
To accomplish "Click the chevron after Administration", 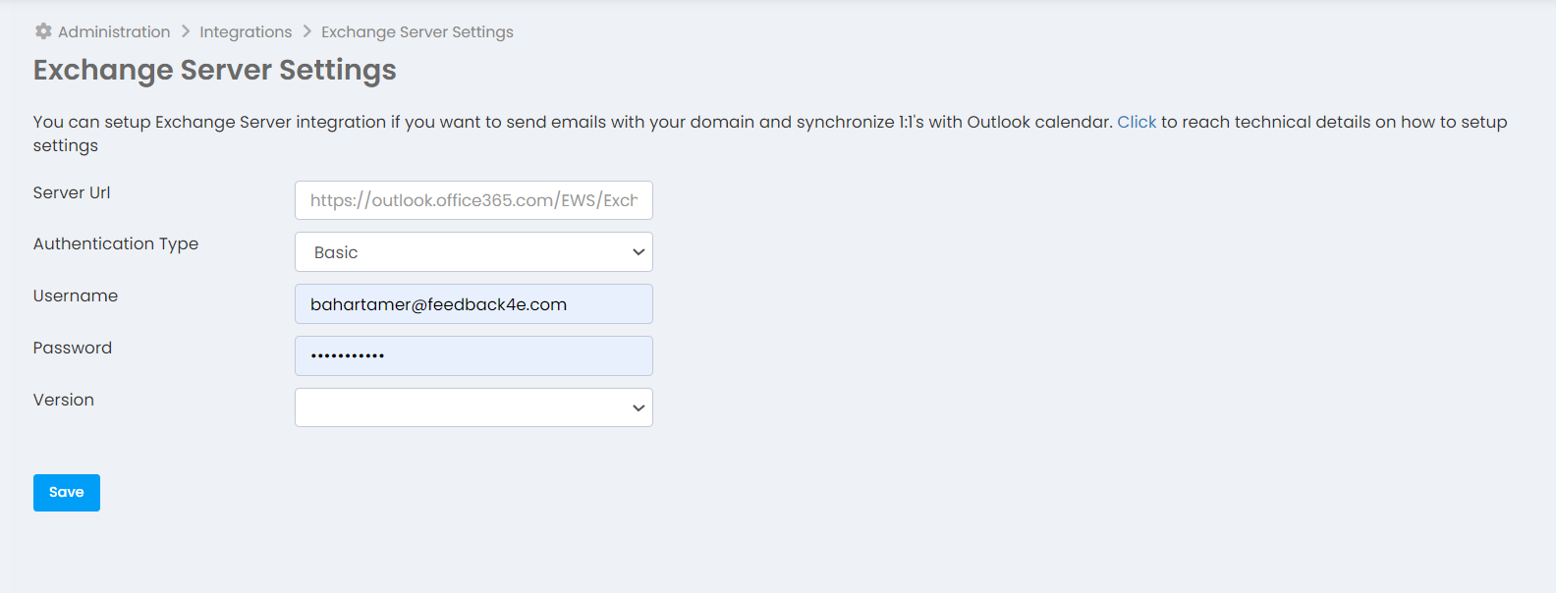I will click(x=186, y=31).
